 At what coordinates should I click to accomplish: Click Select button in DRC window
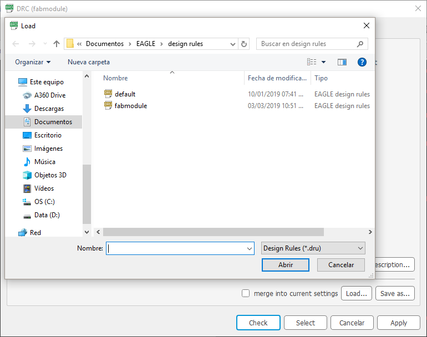305,323
